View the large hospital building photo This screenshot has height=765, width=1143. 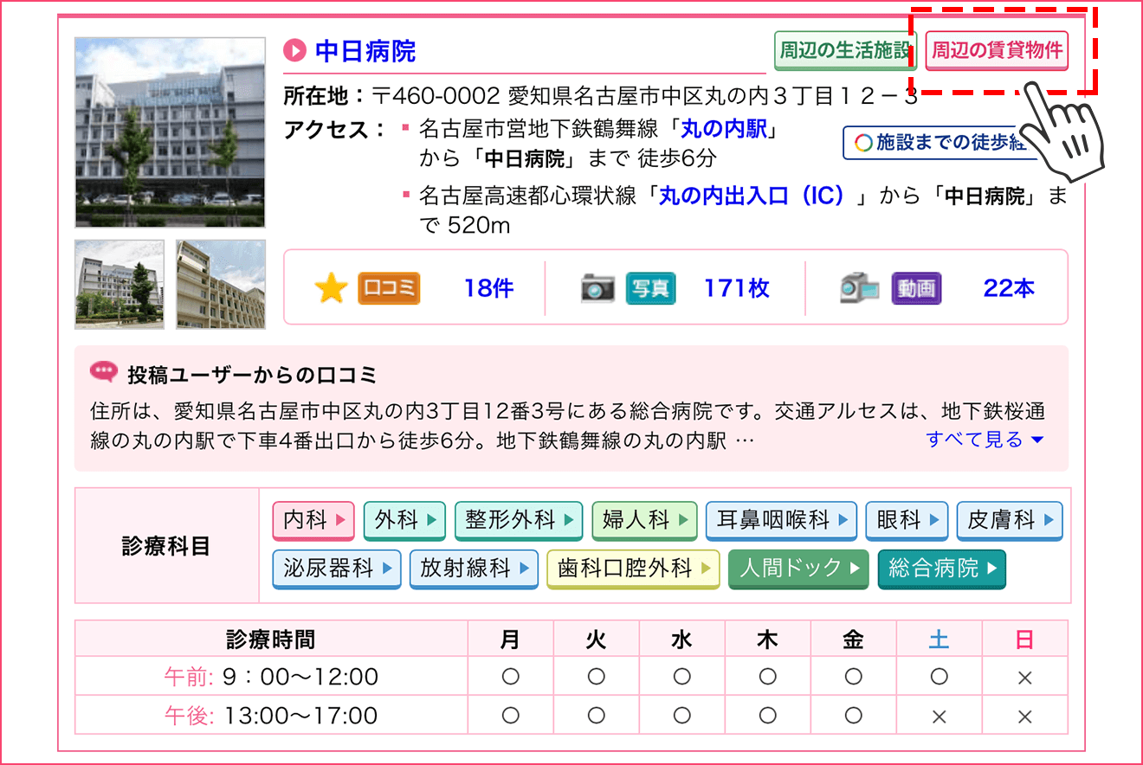point(170,132)
